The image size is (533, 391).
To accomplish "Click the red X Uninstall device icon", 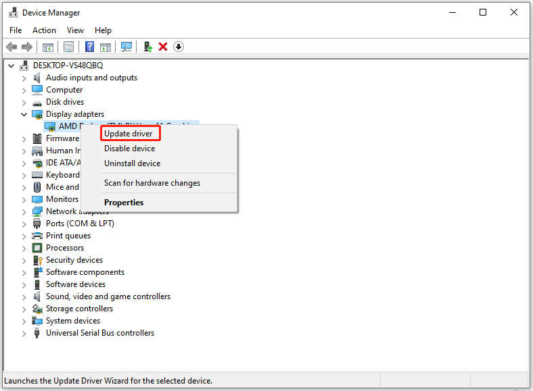I will (163, 47).
